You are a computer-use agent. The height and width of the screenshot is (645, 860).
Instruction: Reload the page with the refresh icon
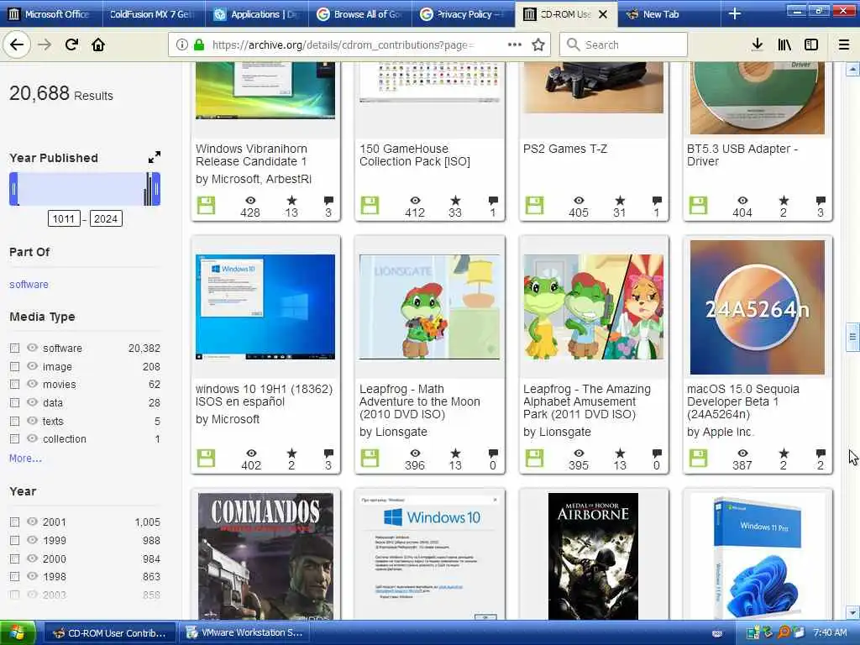[71, 45]
